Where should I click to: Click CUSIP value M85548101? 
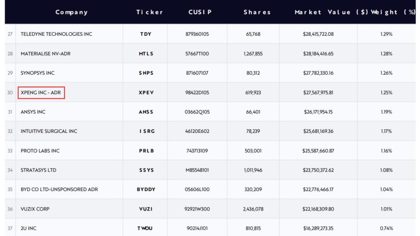(197, 170)
